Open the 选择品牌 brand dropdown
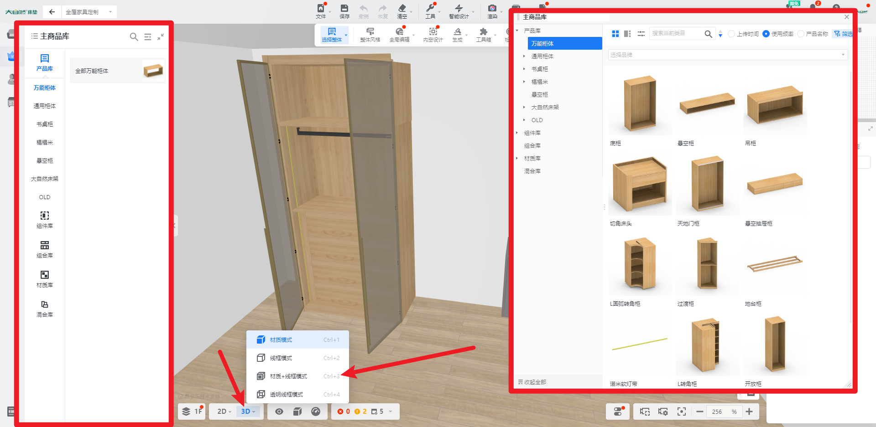This screenshot has width=876, height=427. tap(727, 55)
